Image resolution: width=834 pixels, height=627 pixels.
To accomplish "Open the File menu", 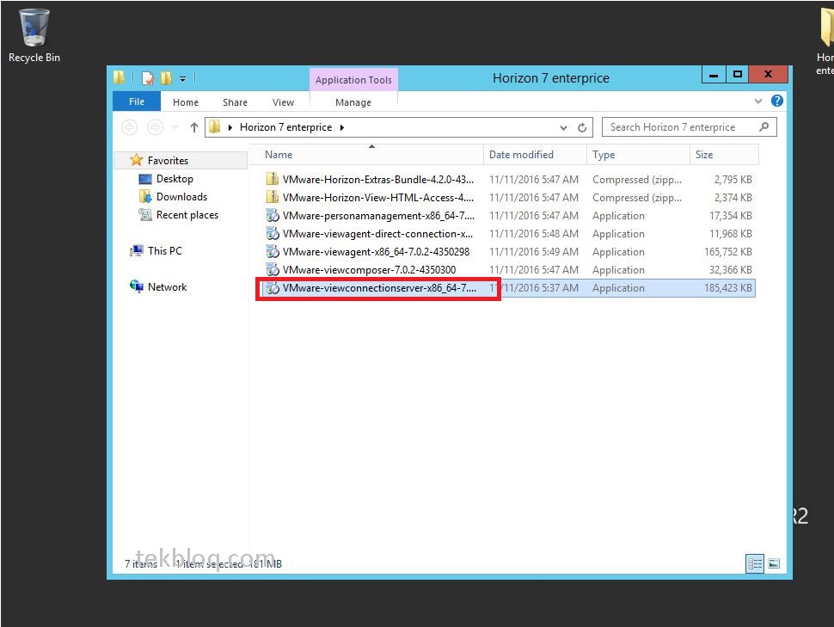I will point(137,101).
